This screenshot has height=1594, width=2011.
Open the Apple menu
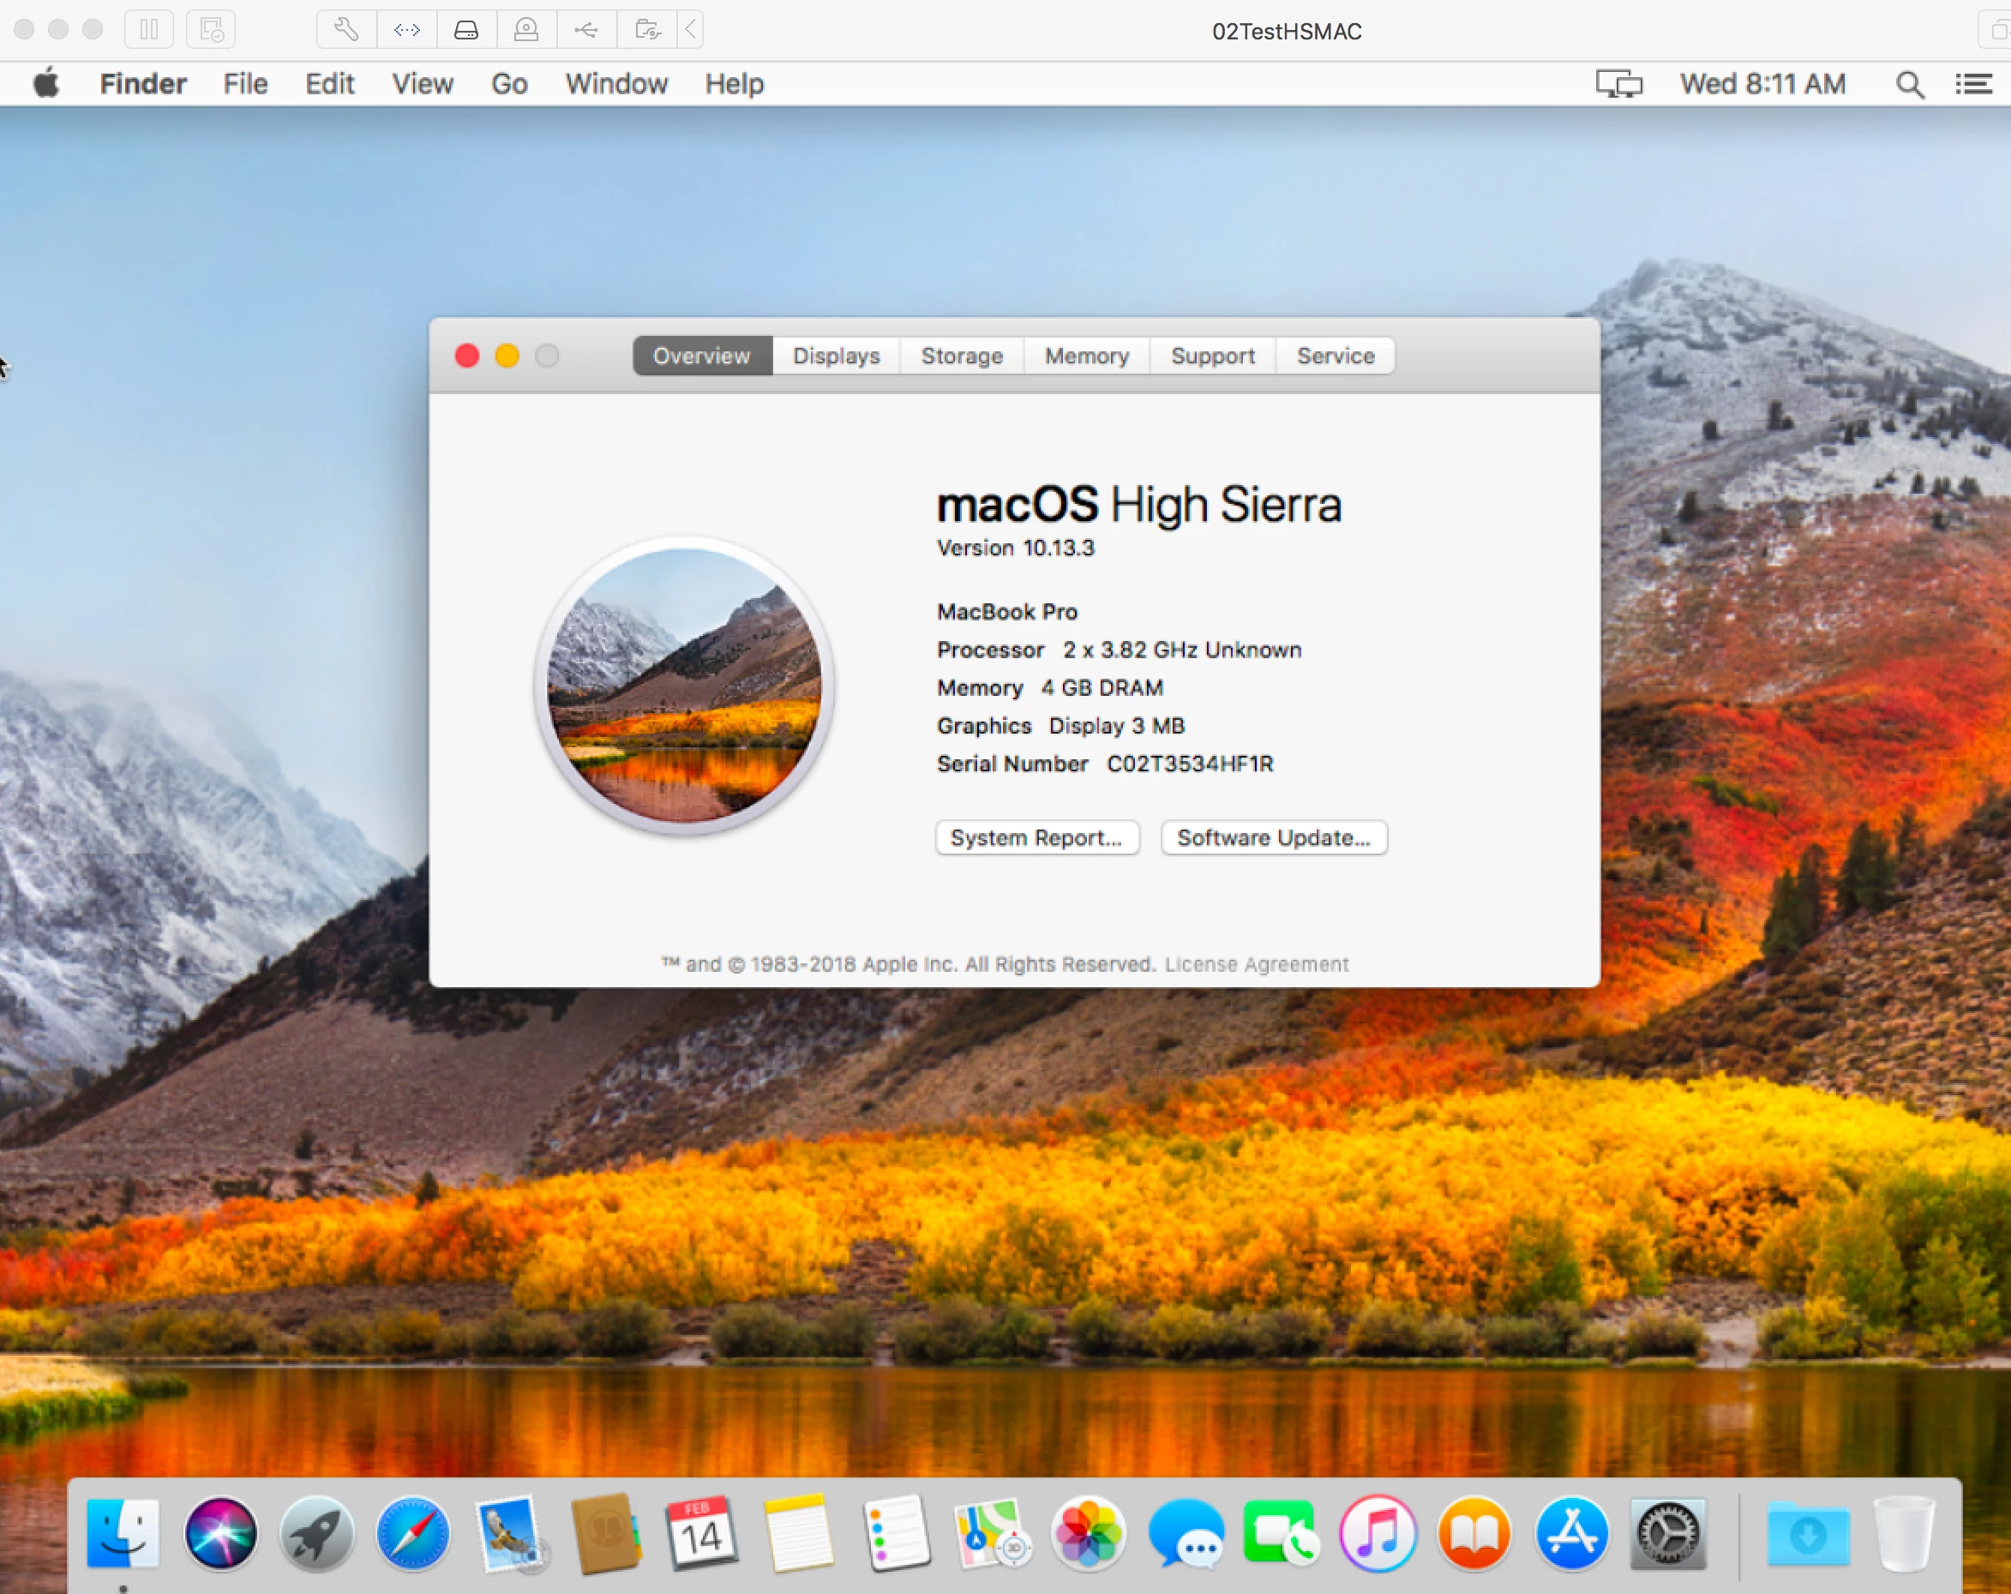click(46, 84)
